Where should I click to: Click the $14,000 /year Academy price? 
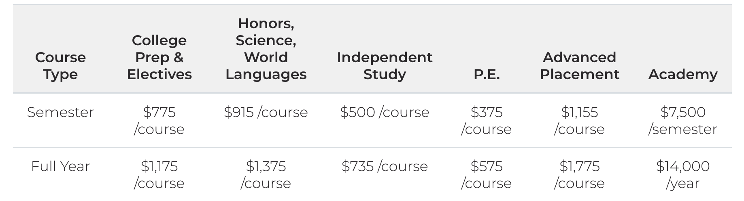coord(683,174)
